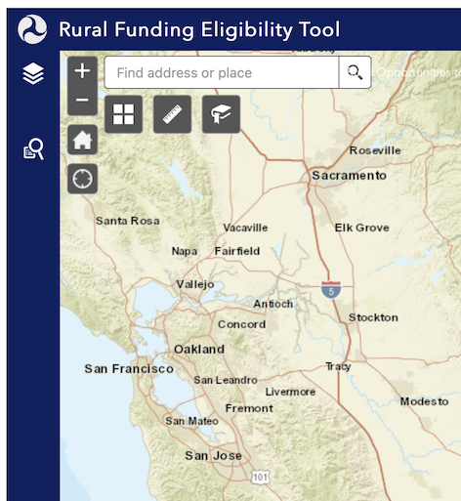This screenshot has height=501, width=461.
Task: Click the magnifier search submit button
Action: click(355, 72)
